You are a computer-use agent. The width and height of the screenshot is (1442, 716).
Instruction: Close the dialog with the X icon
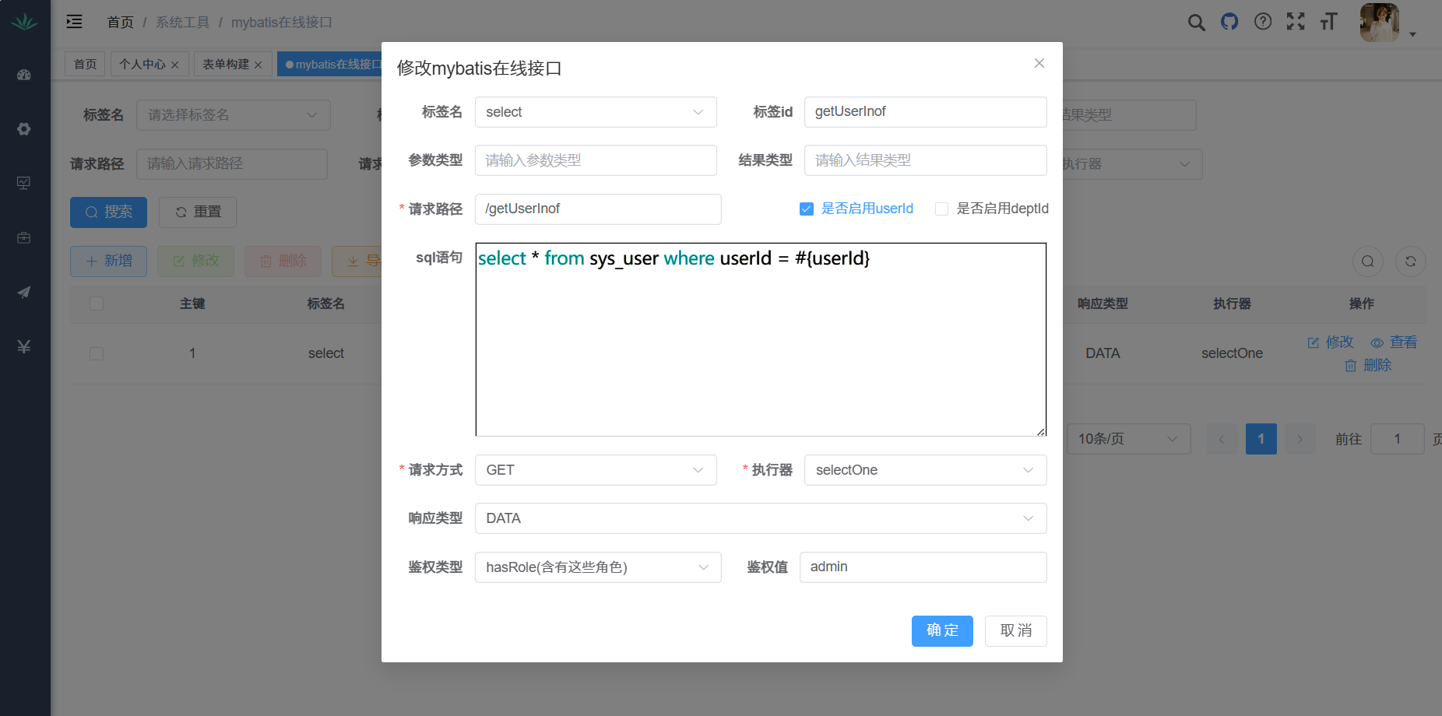(x=1039, y=63)
